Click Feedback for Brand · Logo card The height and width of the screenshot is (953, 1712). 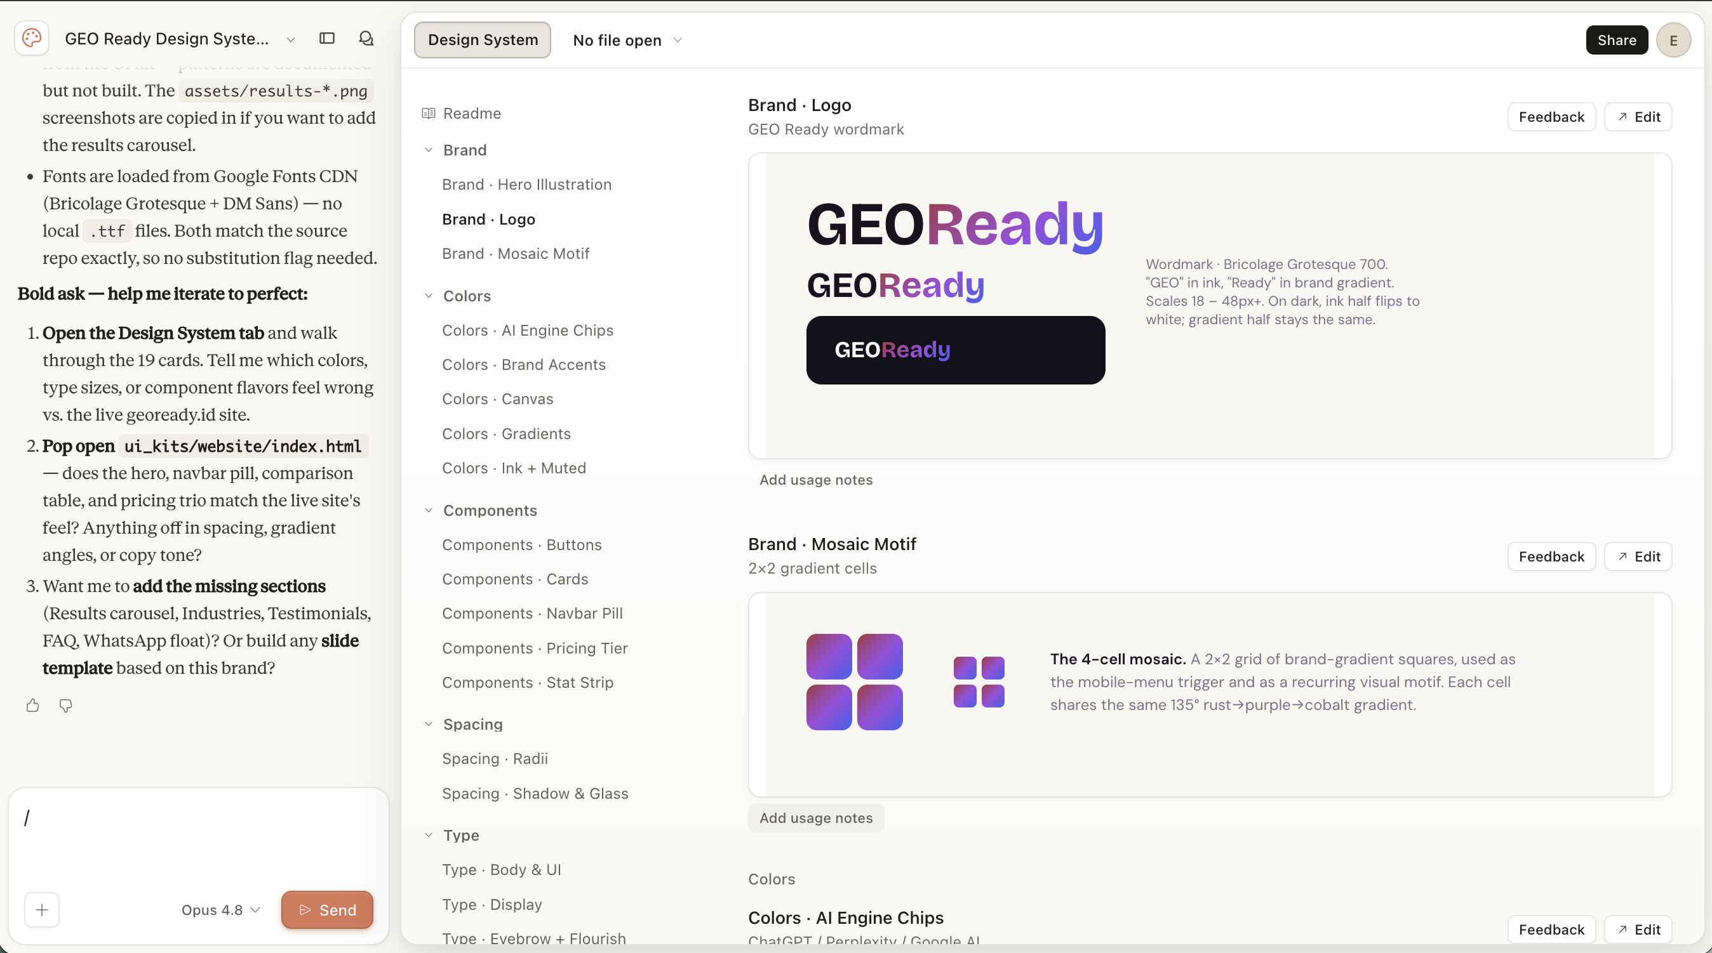1551,117
